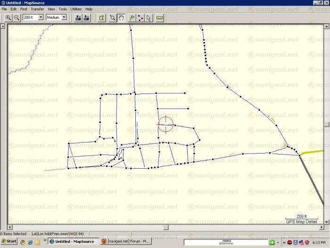Open the Transfer menu
This screenshot has width=330, height=248.
point(37,9)
